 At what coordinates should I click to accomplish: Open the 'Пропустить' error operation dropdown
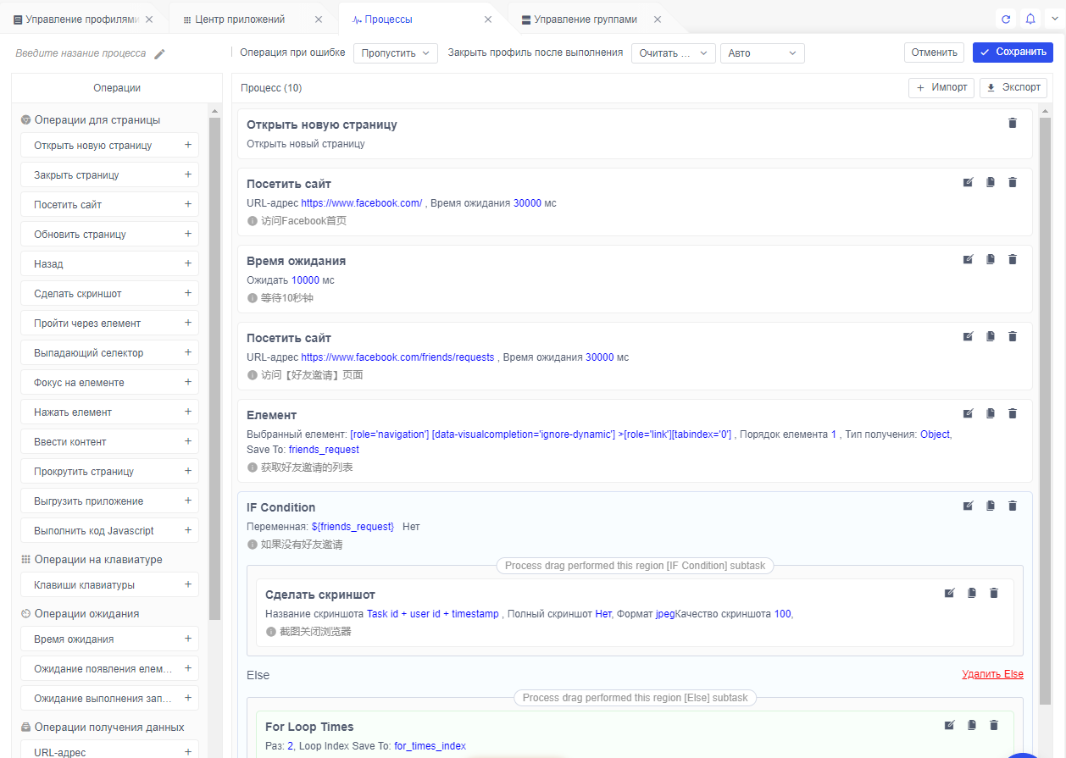(396, 53)
